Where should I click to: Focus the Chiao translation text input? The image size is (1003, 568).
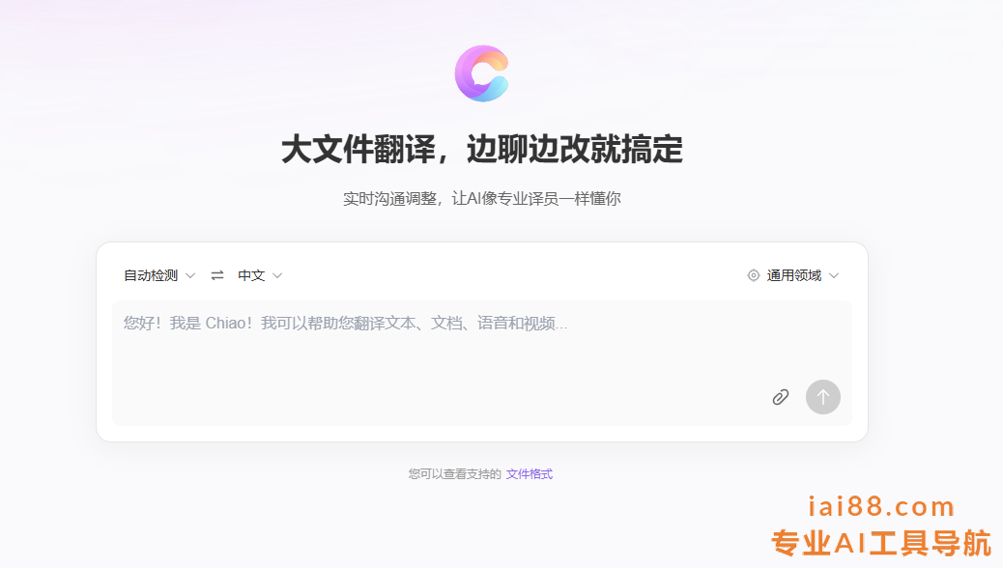pos(481,362)
